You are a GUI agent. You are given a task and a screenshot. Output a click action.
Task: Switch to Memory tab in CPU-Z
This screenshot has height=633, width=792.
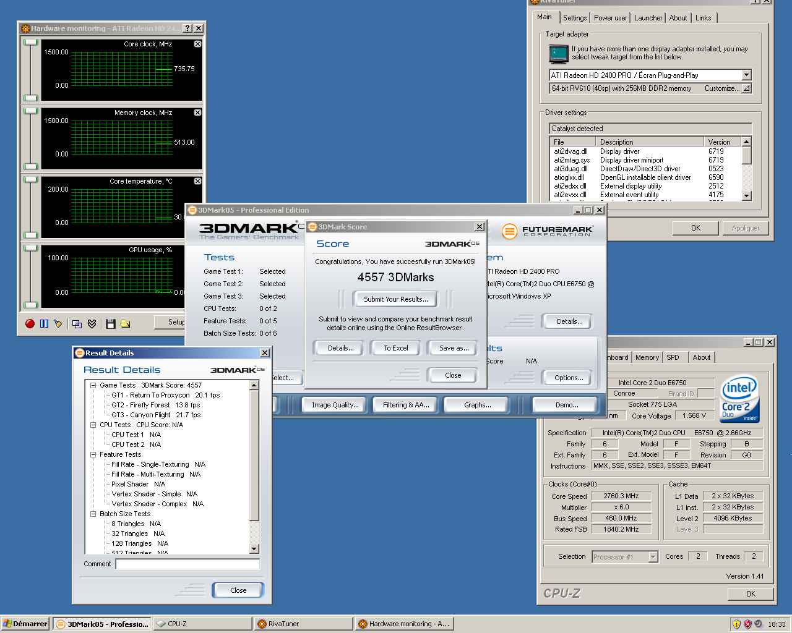click(x=647, y=357)
